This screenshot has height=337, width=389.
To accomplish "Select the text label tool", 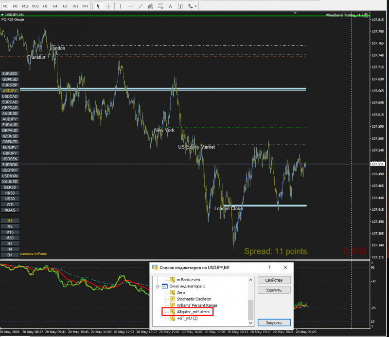I will pos(180,6).
